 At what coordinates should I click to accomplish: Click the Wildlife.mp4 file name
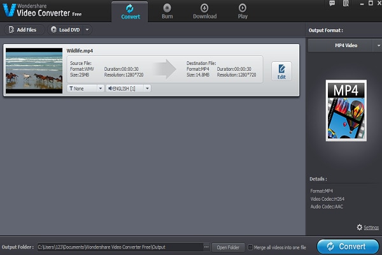[80, 51]
